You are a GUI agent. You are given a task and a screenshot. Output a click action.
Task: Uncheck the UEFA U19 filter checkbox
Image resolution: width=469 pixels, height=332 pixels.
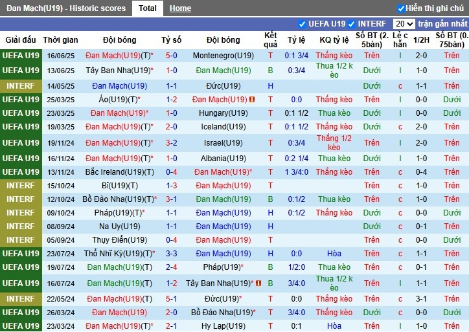pos(302,24)
